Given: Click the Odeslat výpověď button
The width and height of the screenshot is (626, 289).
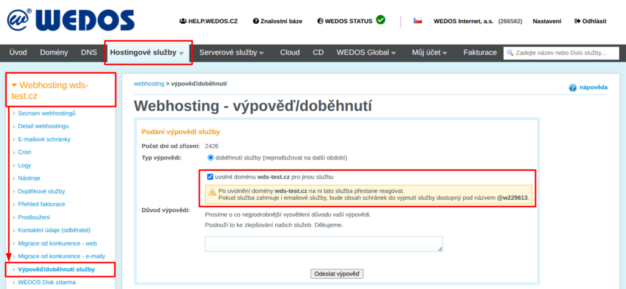Looking at the screenshot, I should [x=337, y=274].
